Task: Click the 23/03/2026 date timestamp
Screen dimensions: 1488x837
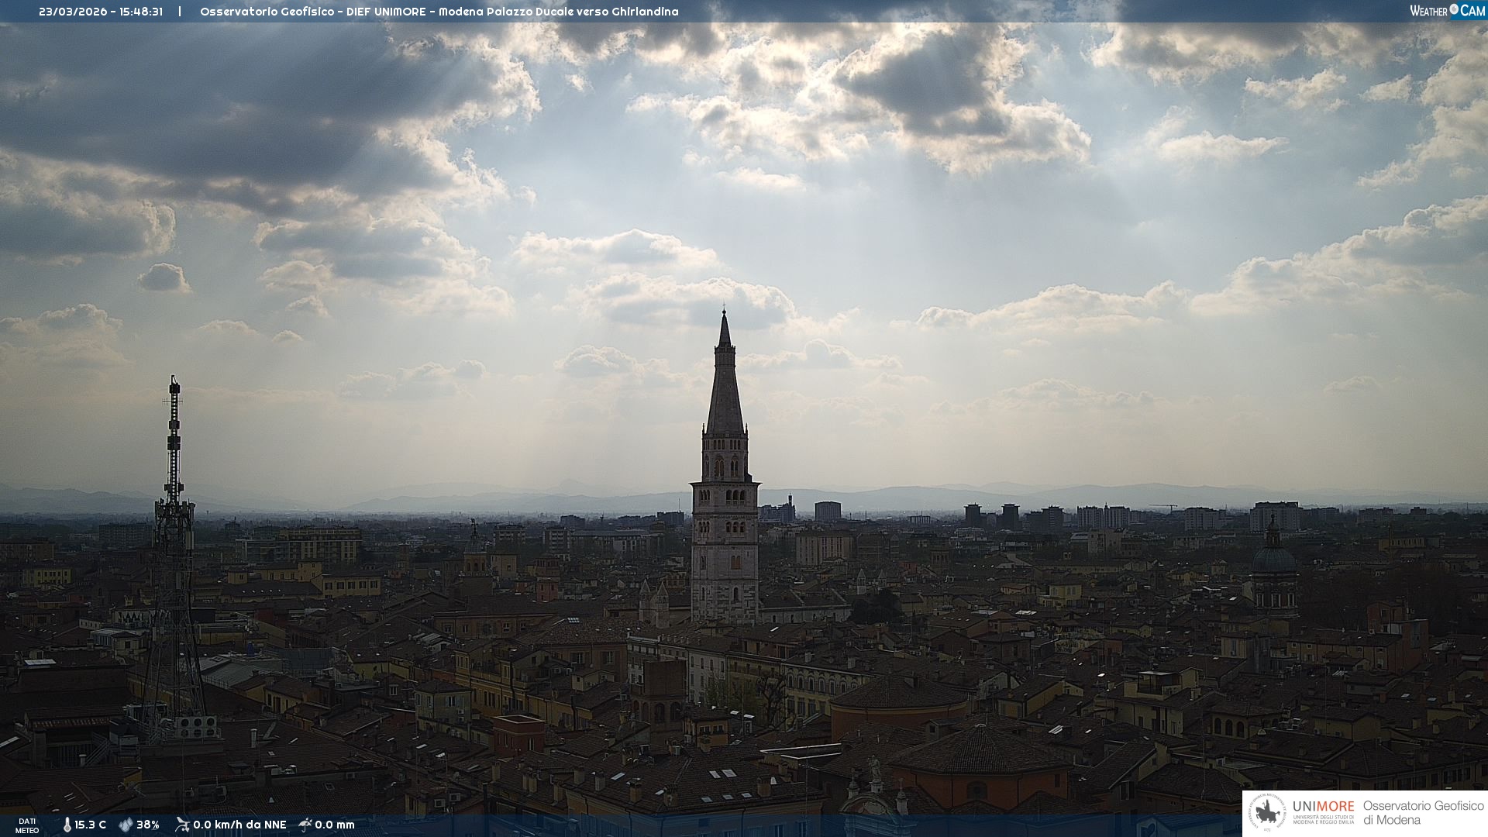Action: 74,12
